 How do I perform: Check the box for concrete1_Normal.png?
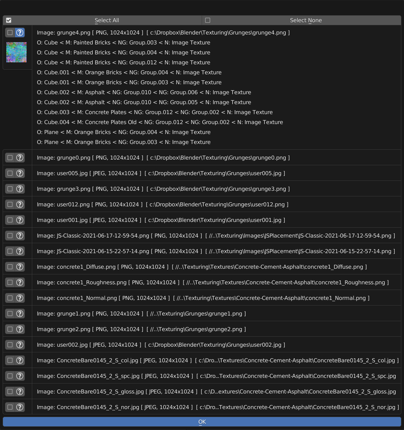pos(10,298)
